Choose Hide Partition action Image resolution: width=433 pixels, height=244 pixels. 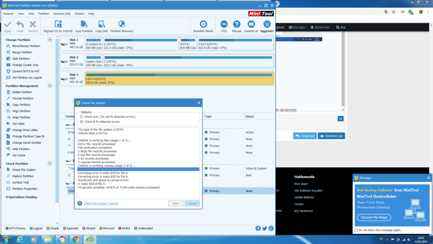click(x=21, y=149)
